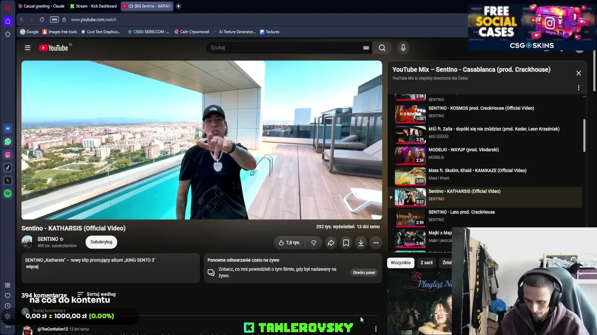Image resolution: width=597 pixels, height=335 pixels.
Task: Click the Otwórz panel chat replay button
Action: click(x=364, y=273)
